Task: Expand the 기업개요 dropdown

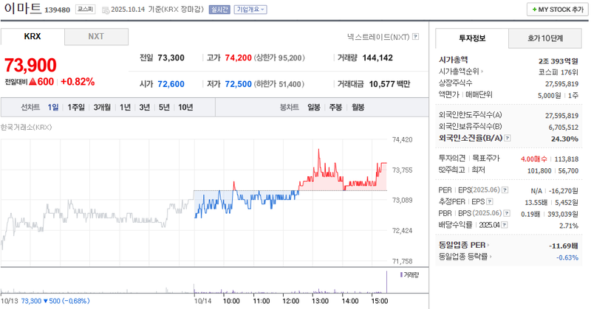Action: (x=250, y=10)
